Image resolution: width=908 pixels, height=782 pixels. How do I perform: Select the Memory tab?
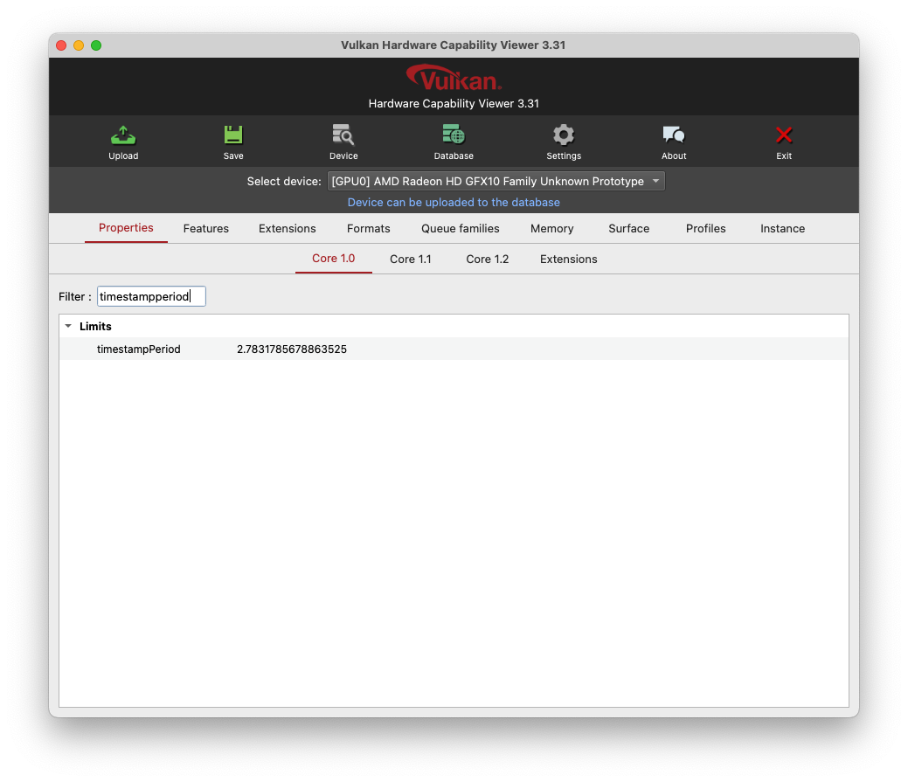[551, 228]
